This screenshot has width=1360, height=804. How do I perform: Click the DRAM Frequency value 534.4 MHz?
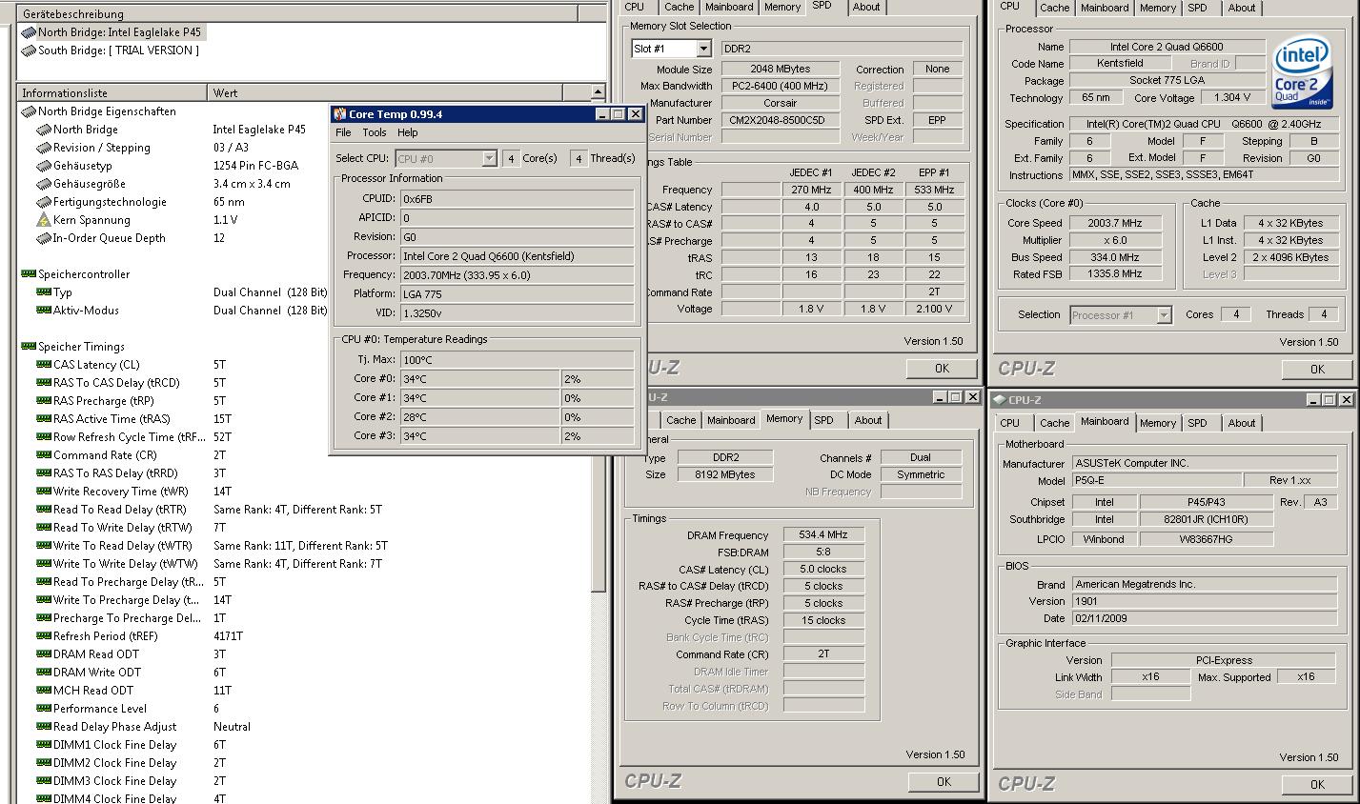click(x=823, y=535)
